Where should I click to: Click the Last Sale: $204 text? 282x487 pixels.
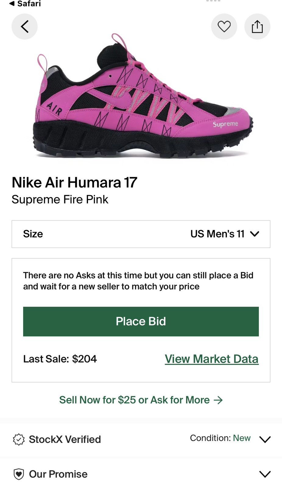[x=60, y=359]
